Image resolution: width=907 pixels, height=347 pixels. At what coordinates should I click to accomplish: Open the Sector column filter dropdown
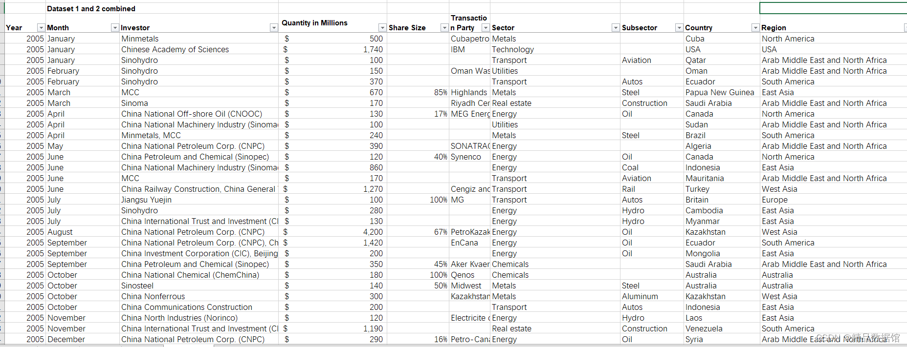[616, 28]
